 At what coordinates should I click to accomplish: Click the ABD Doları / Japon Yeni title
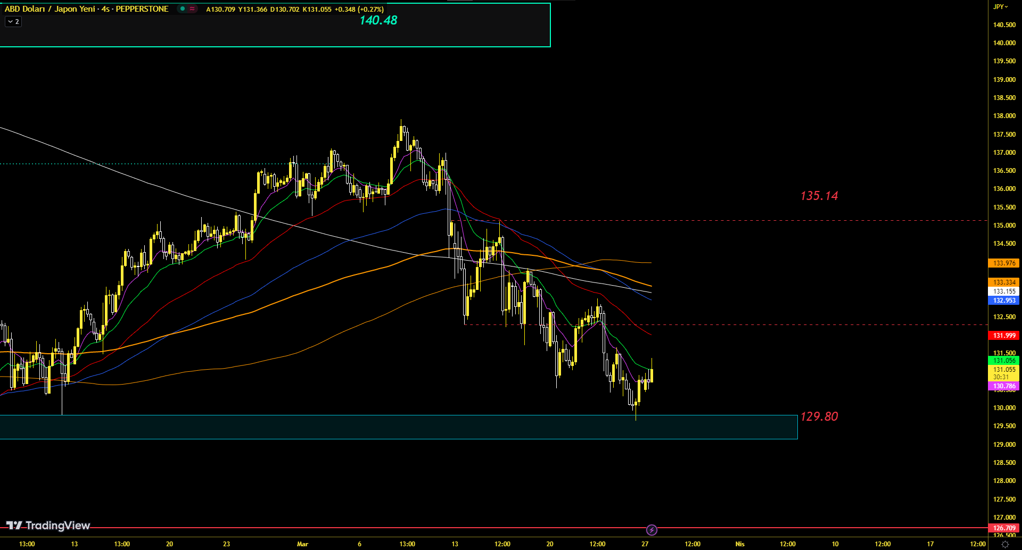coord(86,9)
